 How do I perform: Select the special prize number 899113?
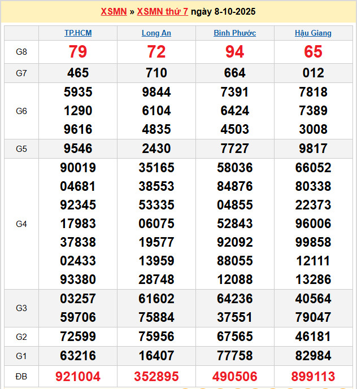point(313,377)
